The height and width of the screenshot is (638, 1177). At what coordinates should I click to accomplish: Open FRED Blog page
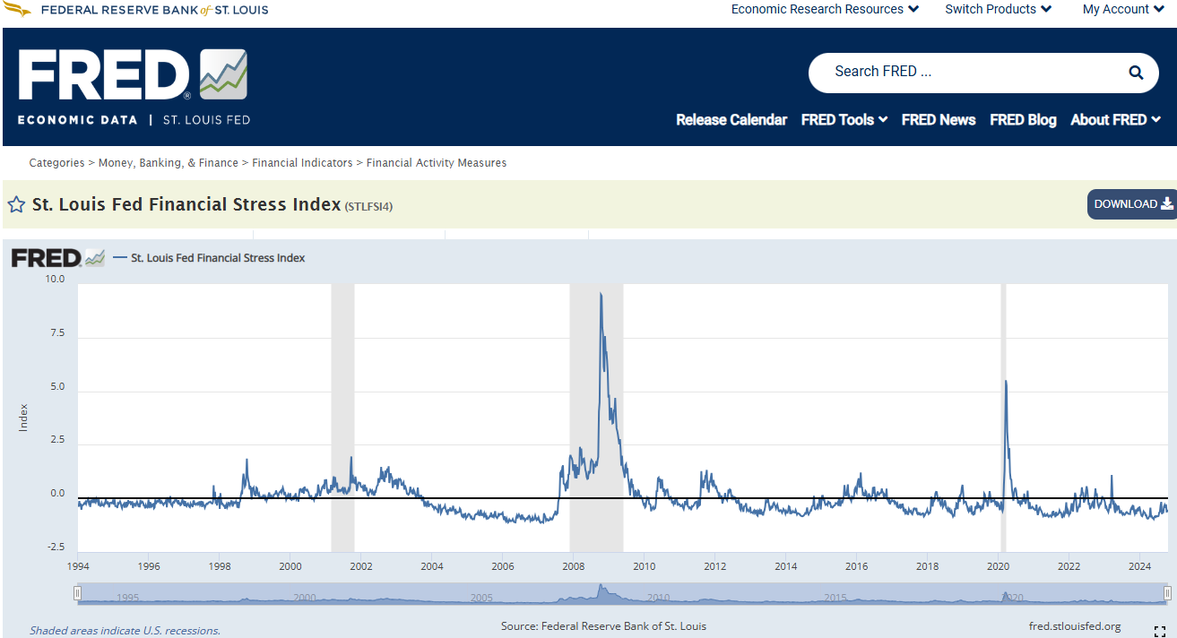(1023, 120)
